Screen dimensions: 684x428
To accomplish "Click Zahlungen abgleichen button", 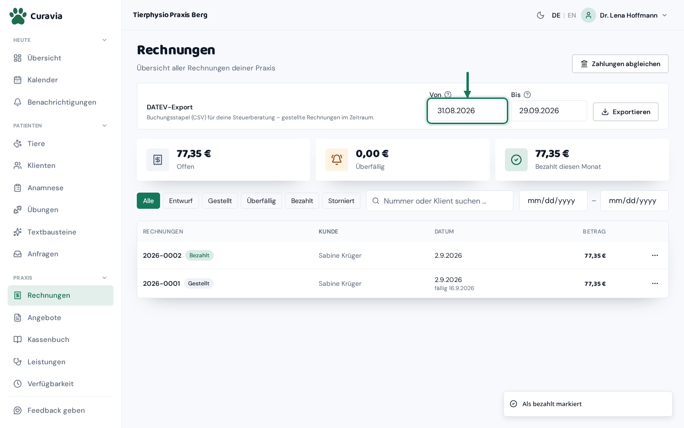I will 620,64.
